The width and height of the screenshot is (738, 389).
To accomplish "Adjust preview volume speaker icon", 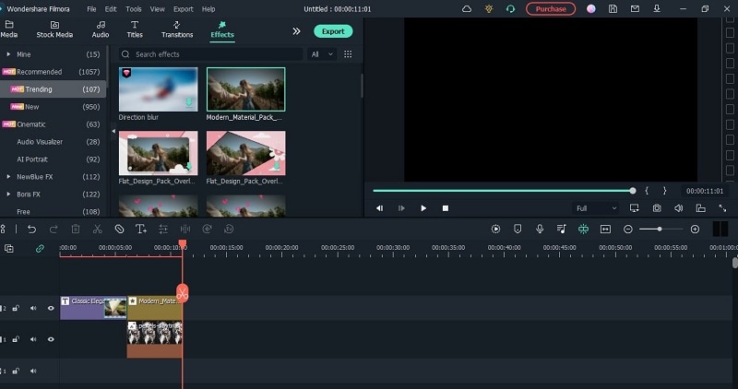I will (678, 208).
